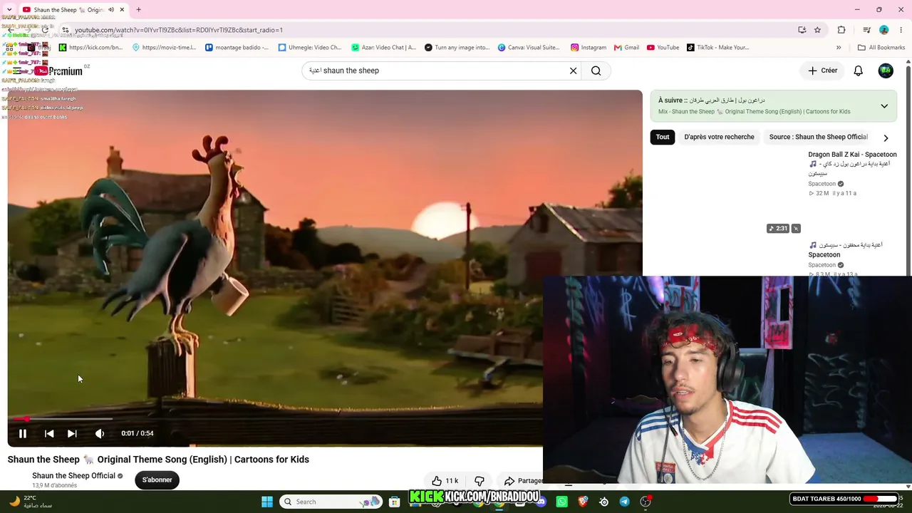Open the Canva: Visual Suite bookmark
Image resolution: width=912 pixels, height=513 pixels.
(x=529, y=48)
